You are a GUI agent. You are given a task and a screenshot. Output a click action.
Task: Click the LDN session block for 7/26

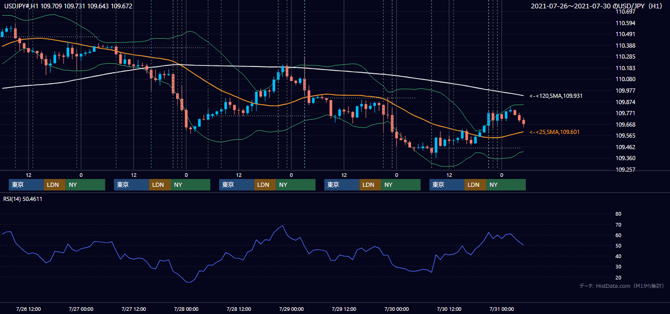(55, 185)
